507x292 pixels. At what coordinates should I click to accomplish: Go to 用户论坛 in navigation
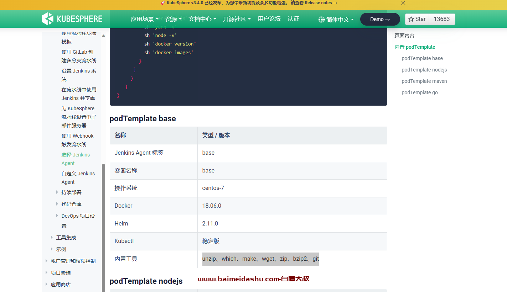269,19
